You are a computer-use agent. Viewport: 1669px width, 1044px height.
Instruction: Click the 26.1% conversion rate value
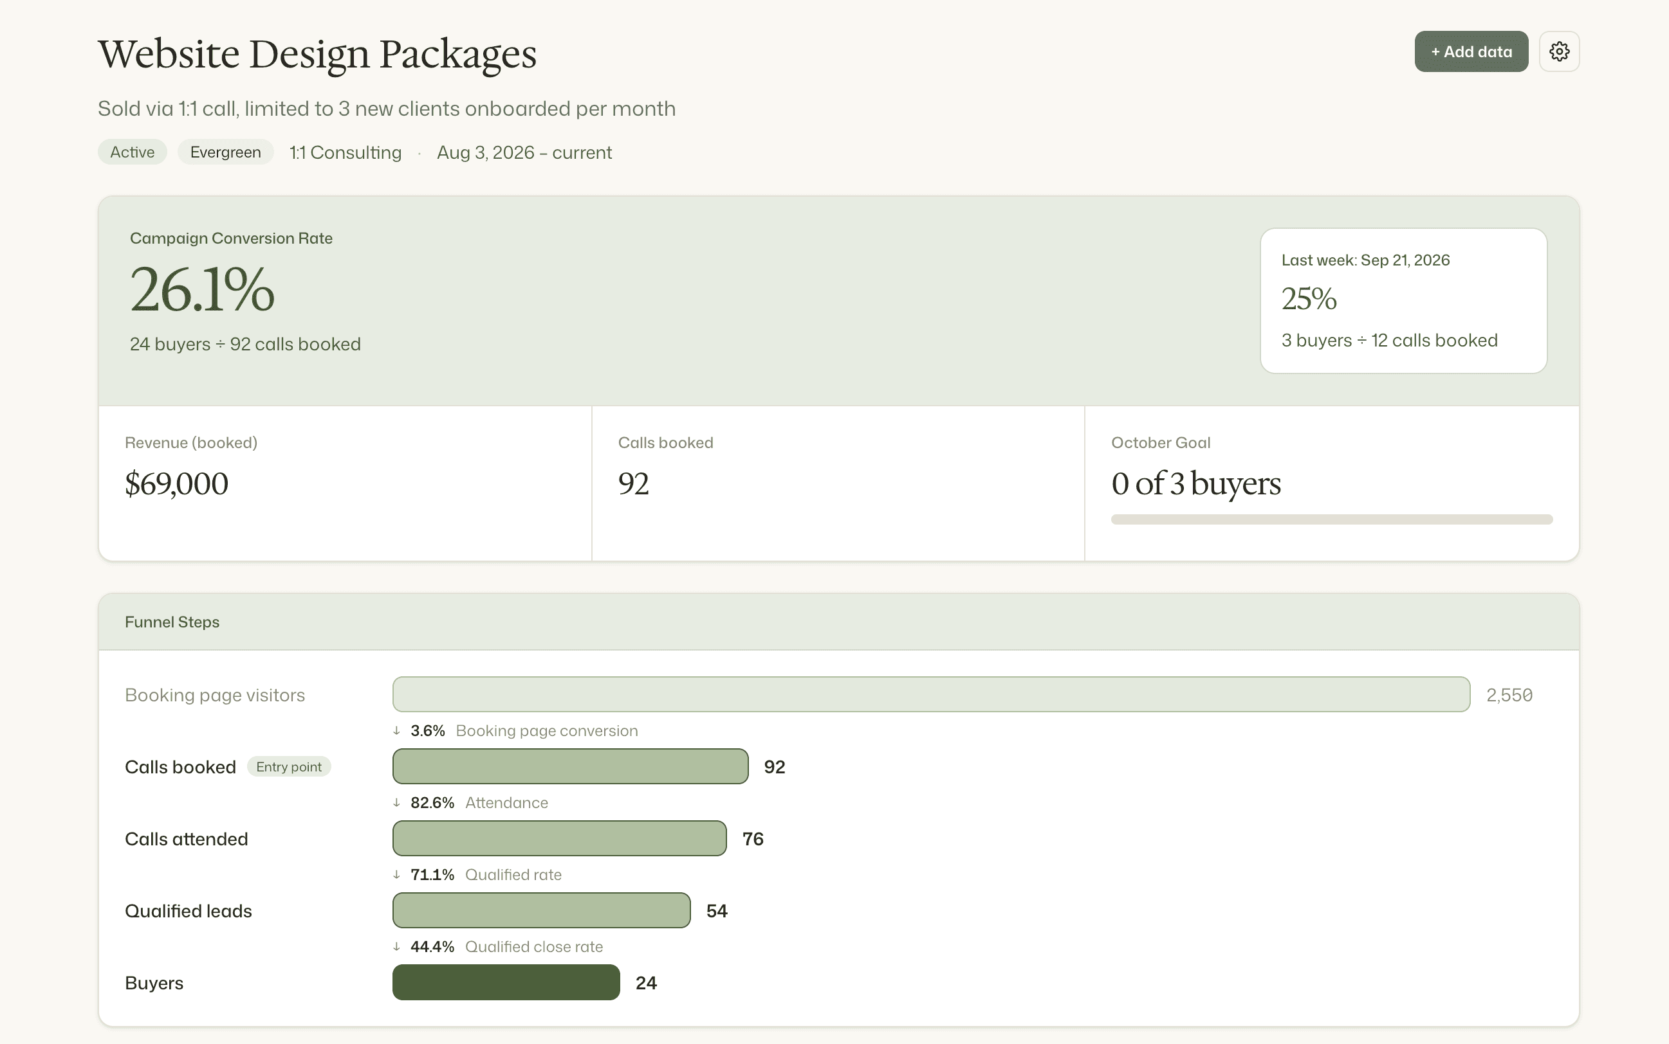202,289
